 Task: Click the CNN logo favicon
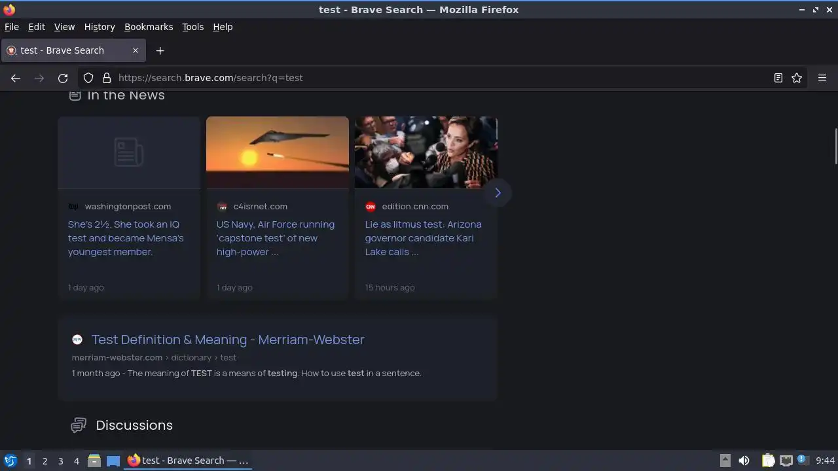(371, 207)
